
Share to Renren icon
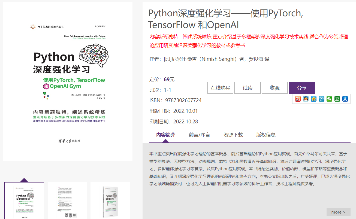click(x=345, y=99)
